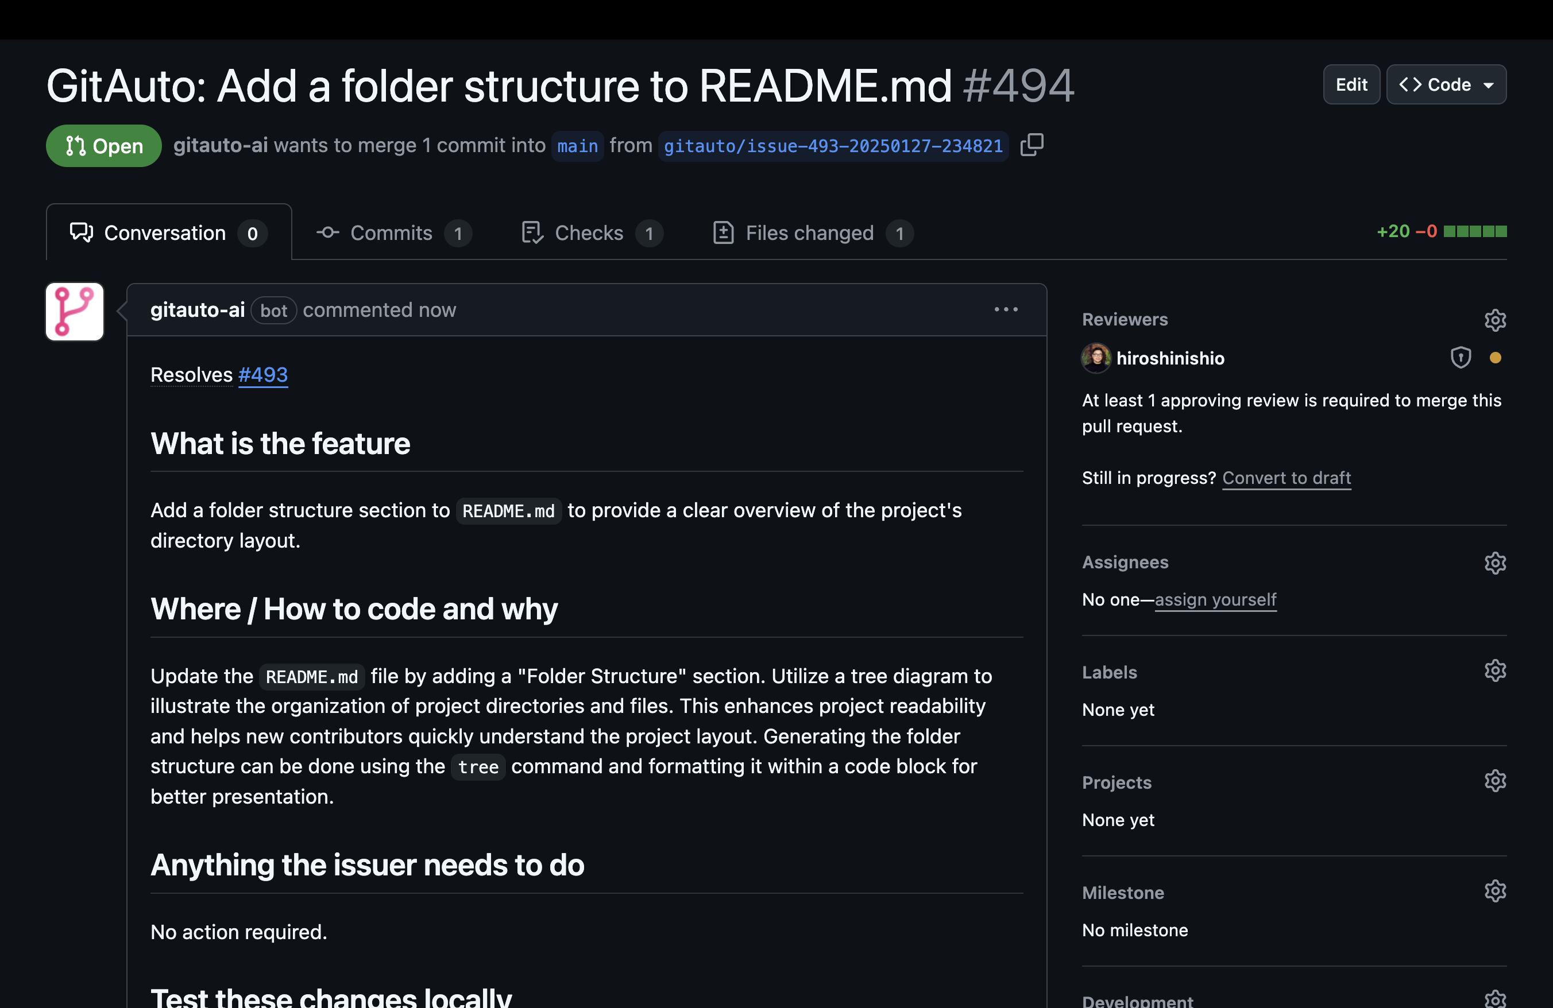Click the #493 issue reference link
The image size is (1553, 1008).
[262, 373]
